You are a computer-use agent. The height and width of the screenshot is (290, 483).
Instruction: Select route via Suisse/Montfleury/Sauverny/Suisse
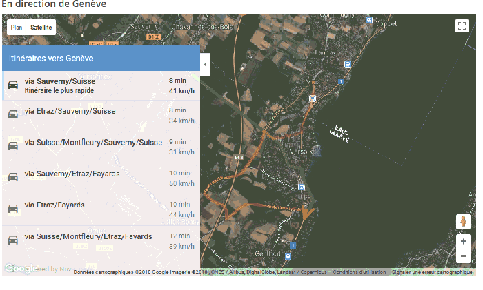click(x=101, y=147)
